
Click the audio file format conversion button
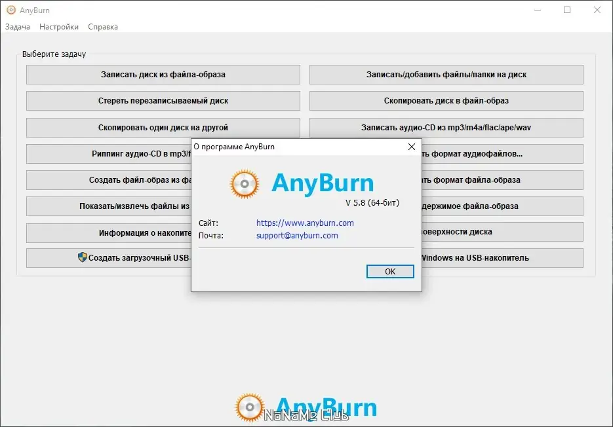[502, 154]
